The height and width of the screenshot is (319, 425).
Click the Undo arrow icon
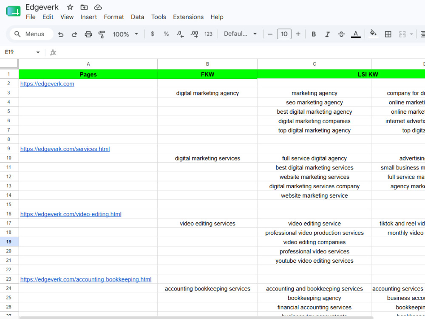(x=61, y=34)
